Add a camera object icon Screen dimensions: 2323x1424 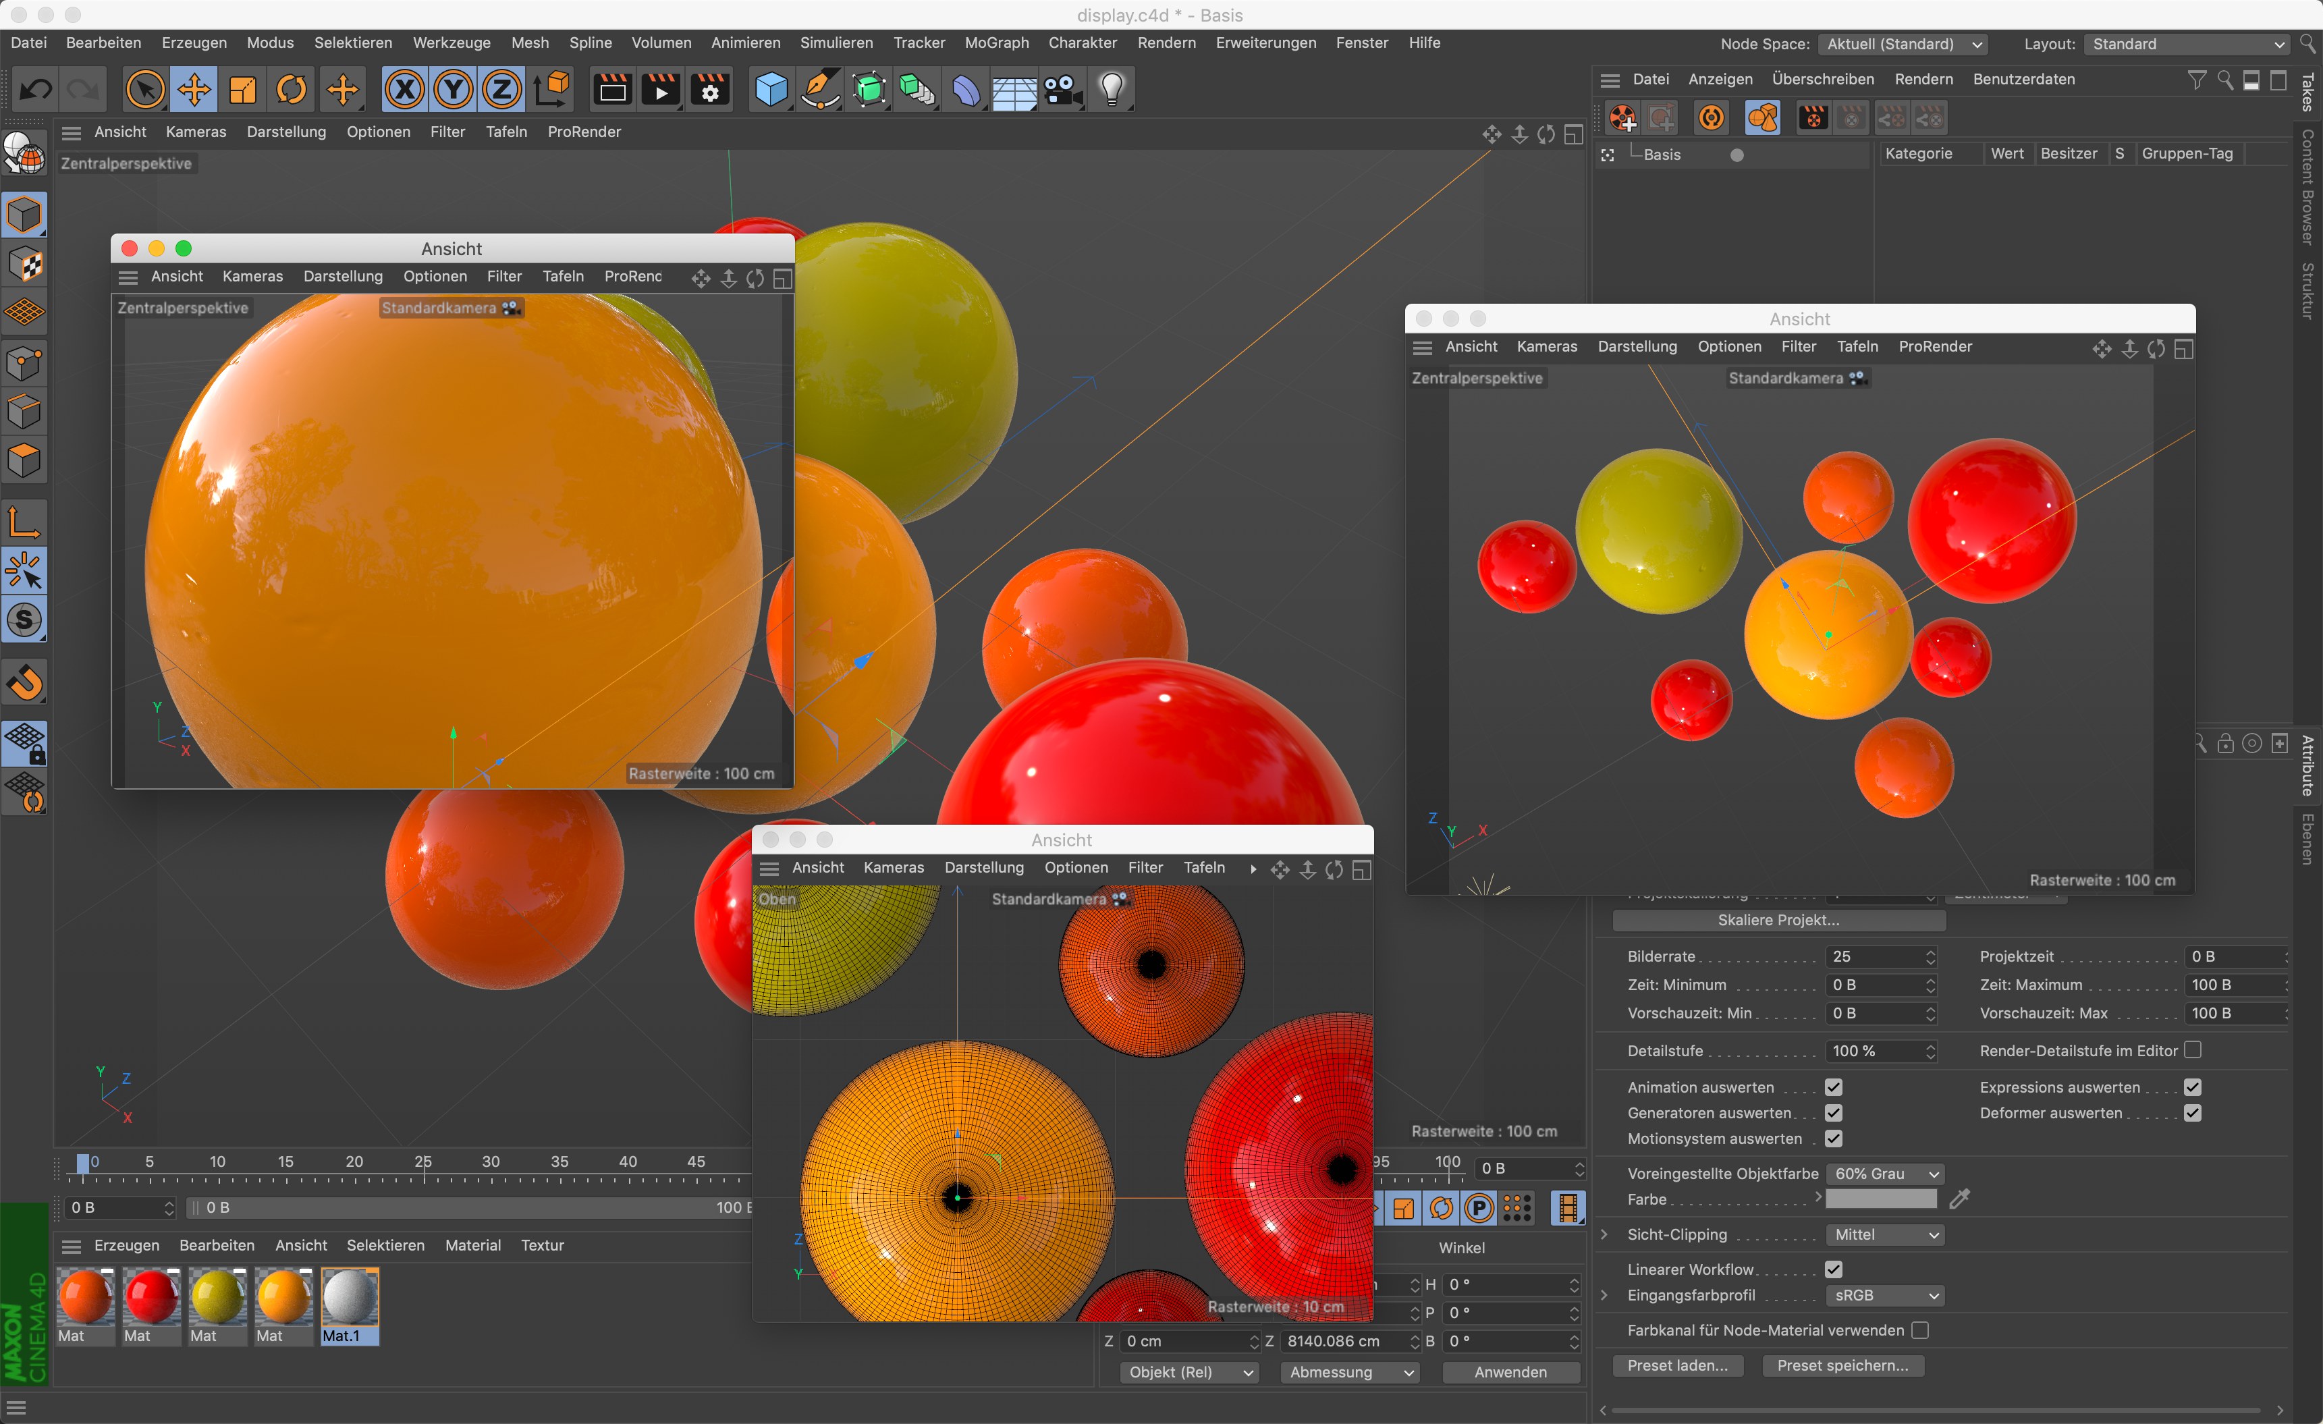(1064, 90)
